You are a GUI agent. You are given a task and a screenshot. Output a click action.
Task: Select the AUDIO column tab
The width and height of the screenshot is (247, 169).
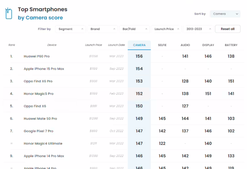185,45
